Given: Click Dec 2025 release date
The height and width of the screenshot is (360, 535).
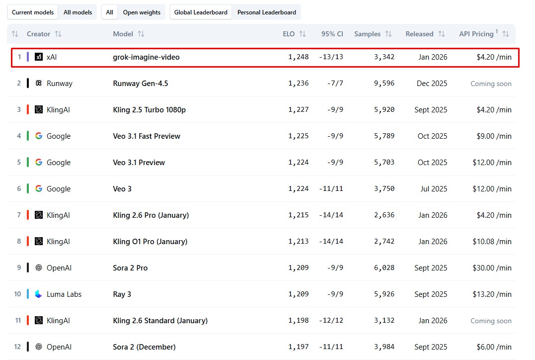Looking at the screenshot, I should point(432,84).
